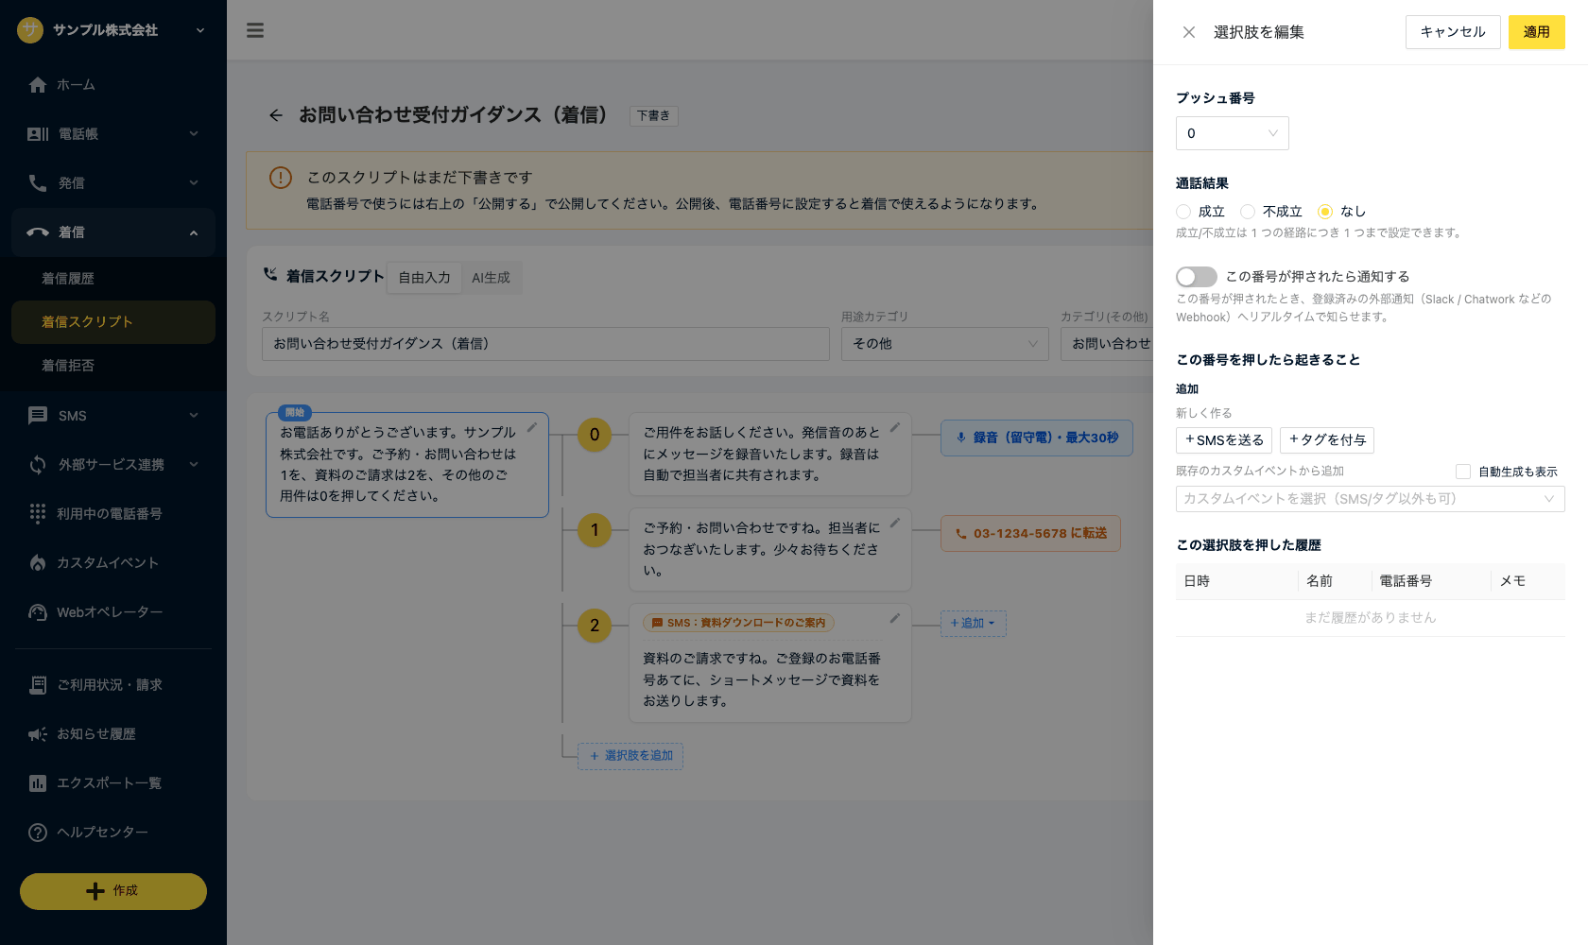Click the back arrow beside script title
Viewport: 1588px width, 945px height.
276,115
